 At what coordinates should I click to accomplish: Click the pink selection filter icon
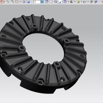pyautogui.click(x=2, y=2)
